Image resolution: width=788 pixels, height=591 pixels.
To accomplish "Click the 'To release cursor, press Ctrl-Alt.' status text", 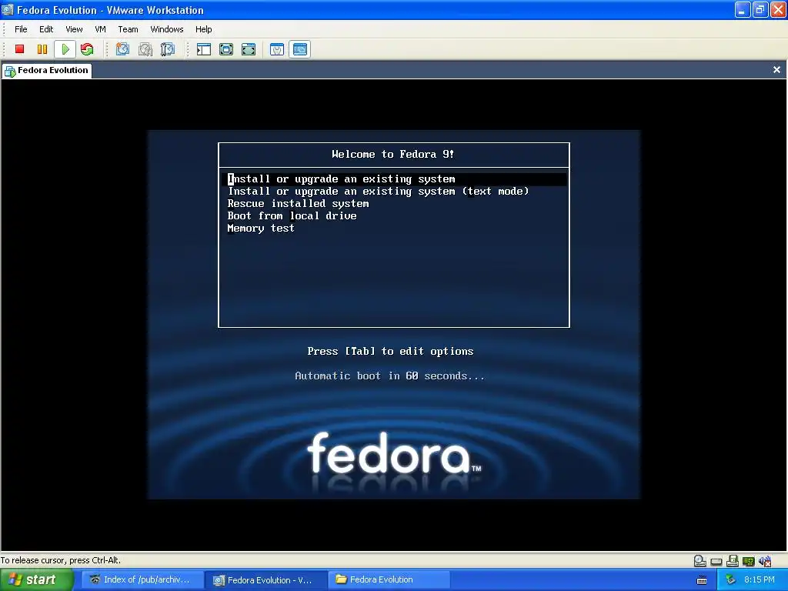I will tap(60, 560).
